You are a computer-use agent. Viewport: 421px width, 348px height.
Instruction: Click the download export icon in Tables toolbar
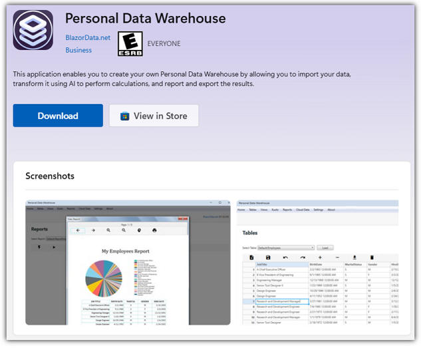pos(354,258)
